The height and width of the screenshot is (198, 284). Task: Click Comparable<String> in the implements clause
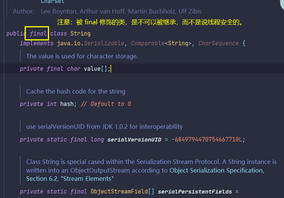coord(161,43)
